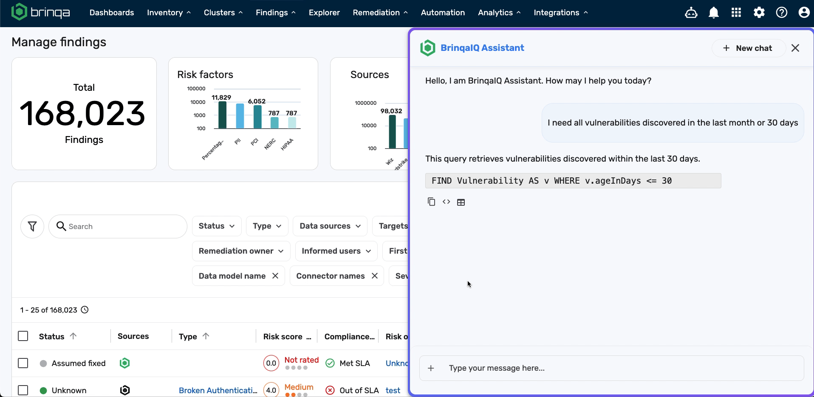814x397 pixels.
Task: Expand the Status filter dropdown
Action: [x=217, y=226]
